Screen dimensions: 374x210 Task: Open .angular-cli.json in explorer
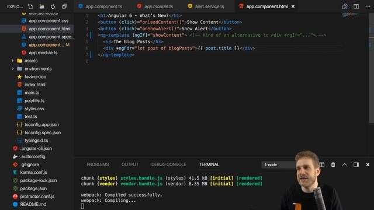tap(36, 149)
